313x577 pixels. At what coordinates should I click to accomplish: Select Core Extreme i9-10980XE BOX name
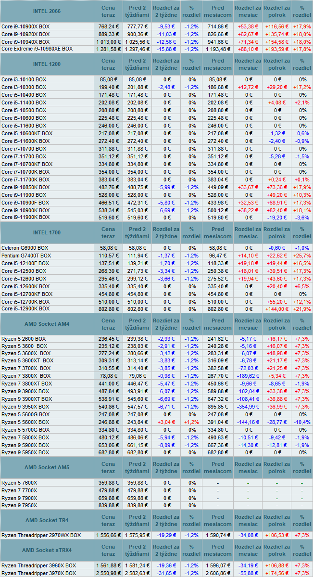pos(37,49)
